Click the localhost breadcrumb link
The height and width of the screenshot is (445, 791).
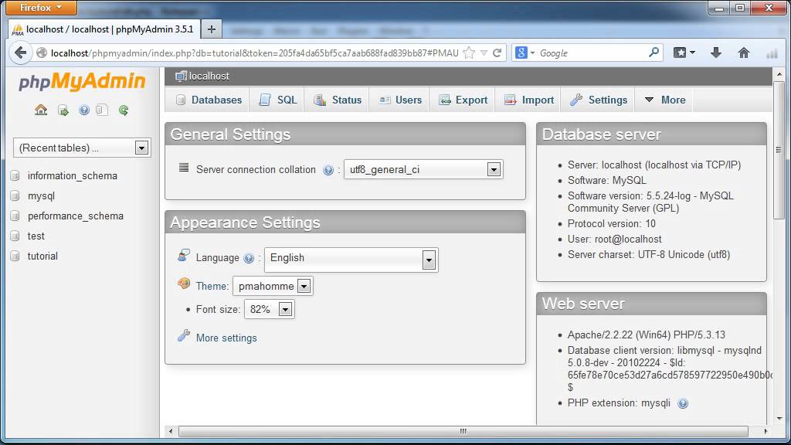pyautogui.click(x=209, y=76)
